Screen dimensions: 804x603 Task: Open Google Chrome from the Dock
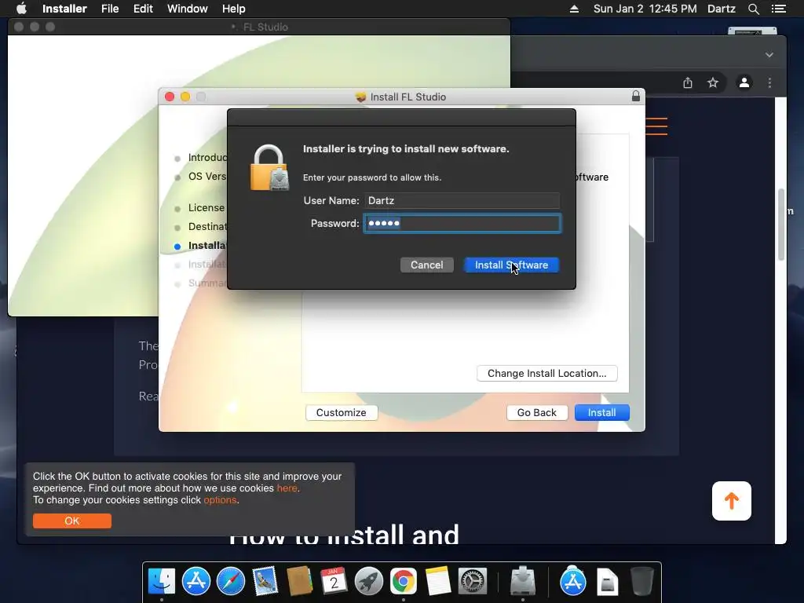click(403, 582)
